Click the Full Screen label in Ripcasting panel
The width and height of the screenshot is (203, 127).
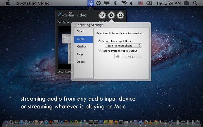coord(64,22)
